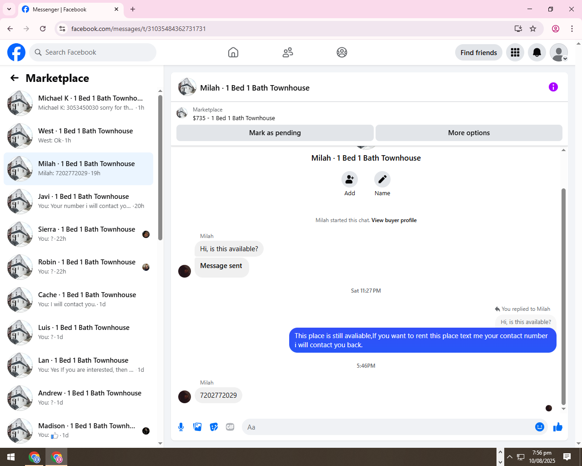
Task: Select the Milah conversation in list
Action: (x=78, y=169)
